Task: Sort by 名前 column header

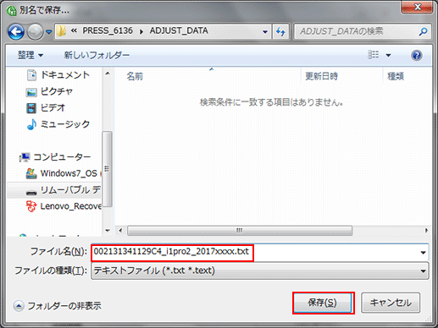Action: (135, 76)
